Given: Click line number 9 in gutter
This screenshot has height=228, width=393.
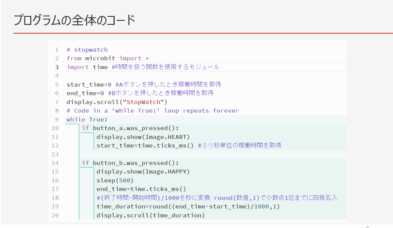Looking at the screenshot, I should coord(57,119).
